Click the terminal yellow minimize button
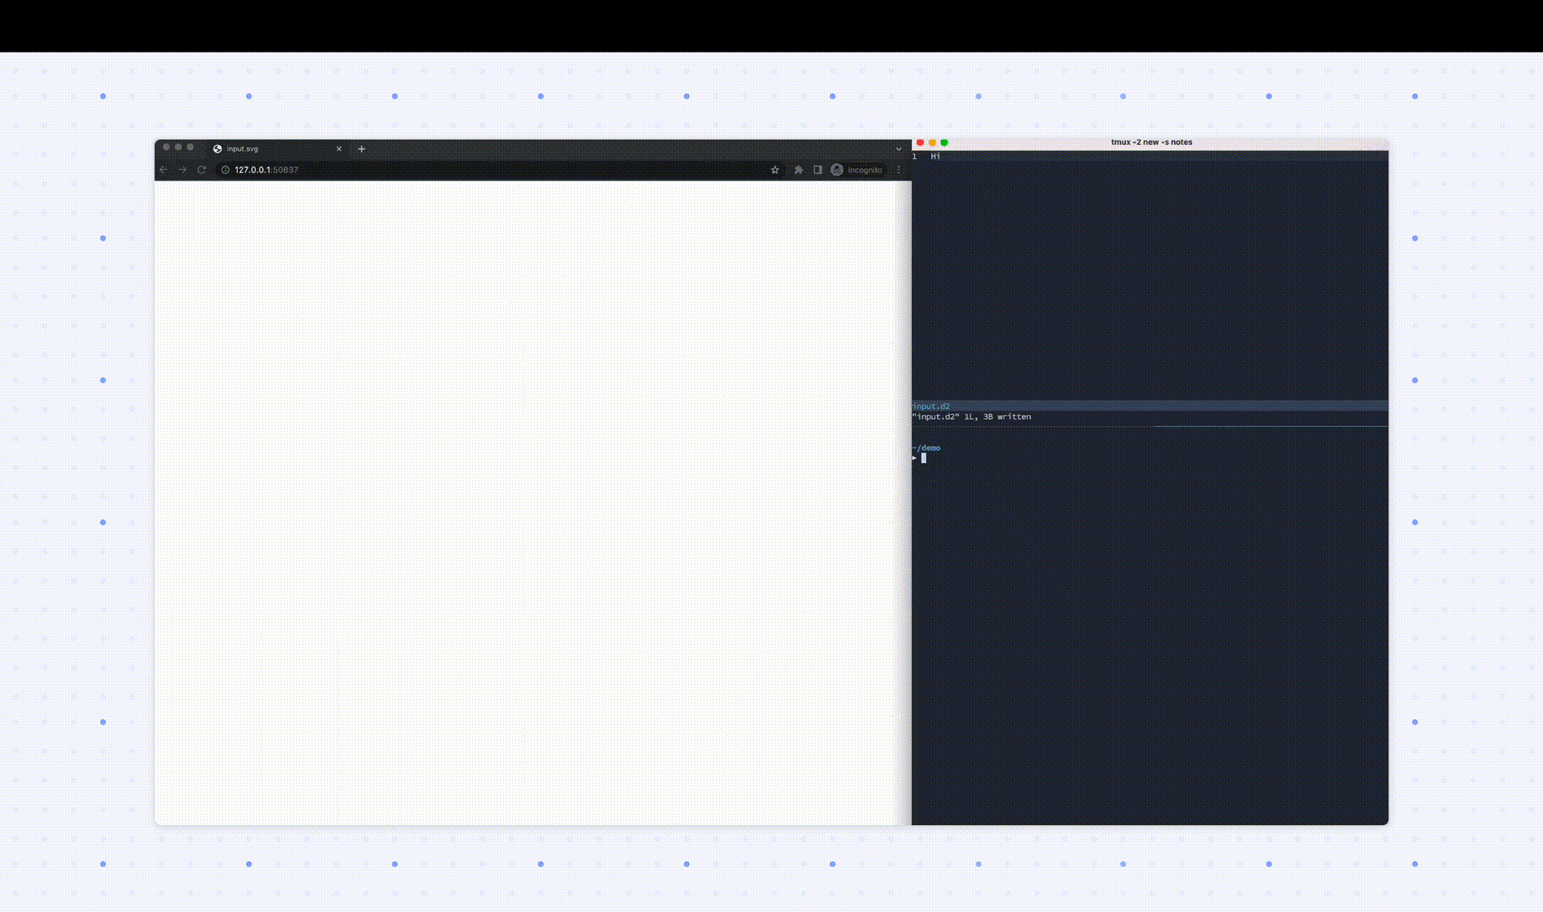Viewport: 1543px width, 912px height. [x=932, y=143]
